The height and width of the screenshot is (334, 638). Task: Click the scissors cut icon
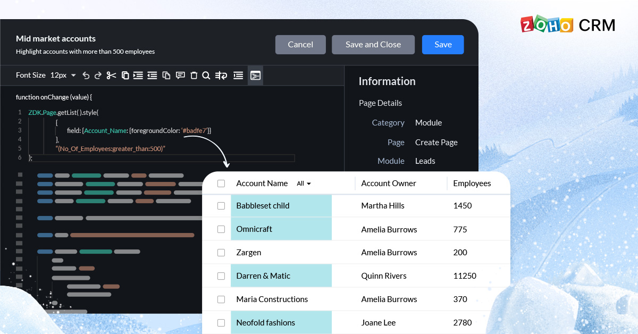111,76
